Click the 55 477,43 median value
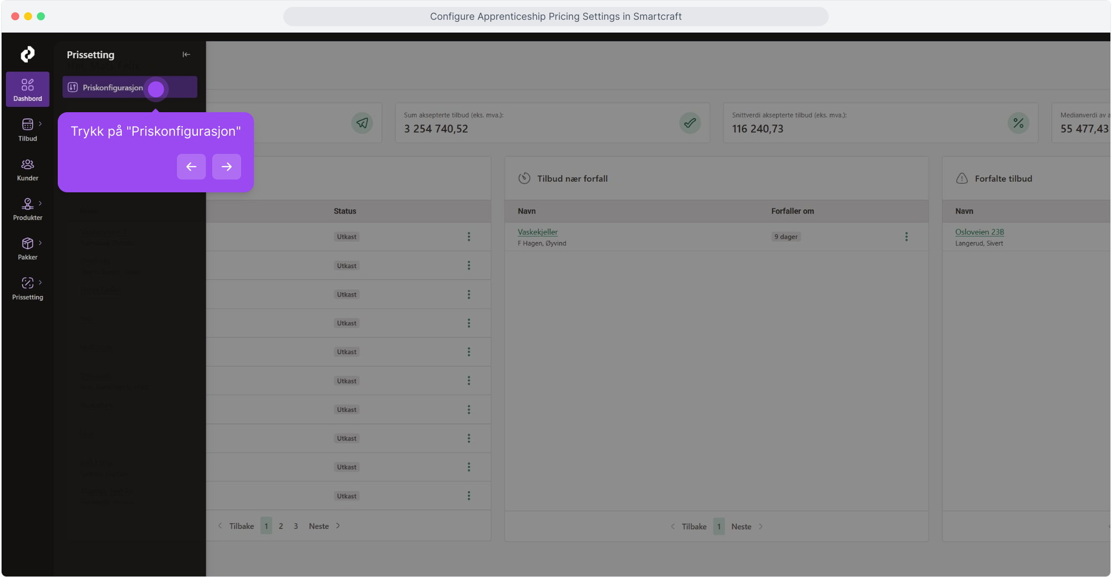The image size is (1112, 577). pos(1084,129)
